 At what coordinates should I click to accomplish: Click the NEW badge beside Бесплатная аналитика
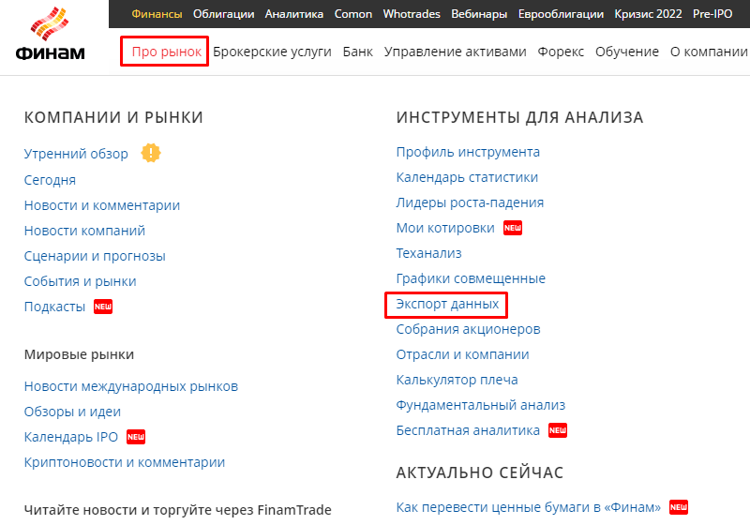coord(559,430)
